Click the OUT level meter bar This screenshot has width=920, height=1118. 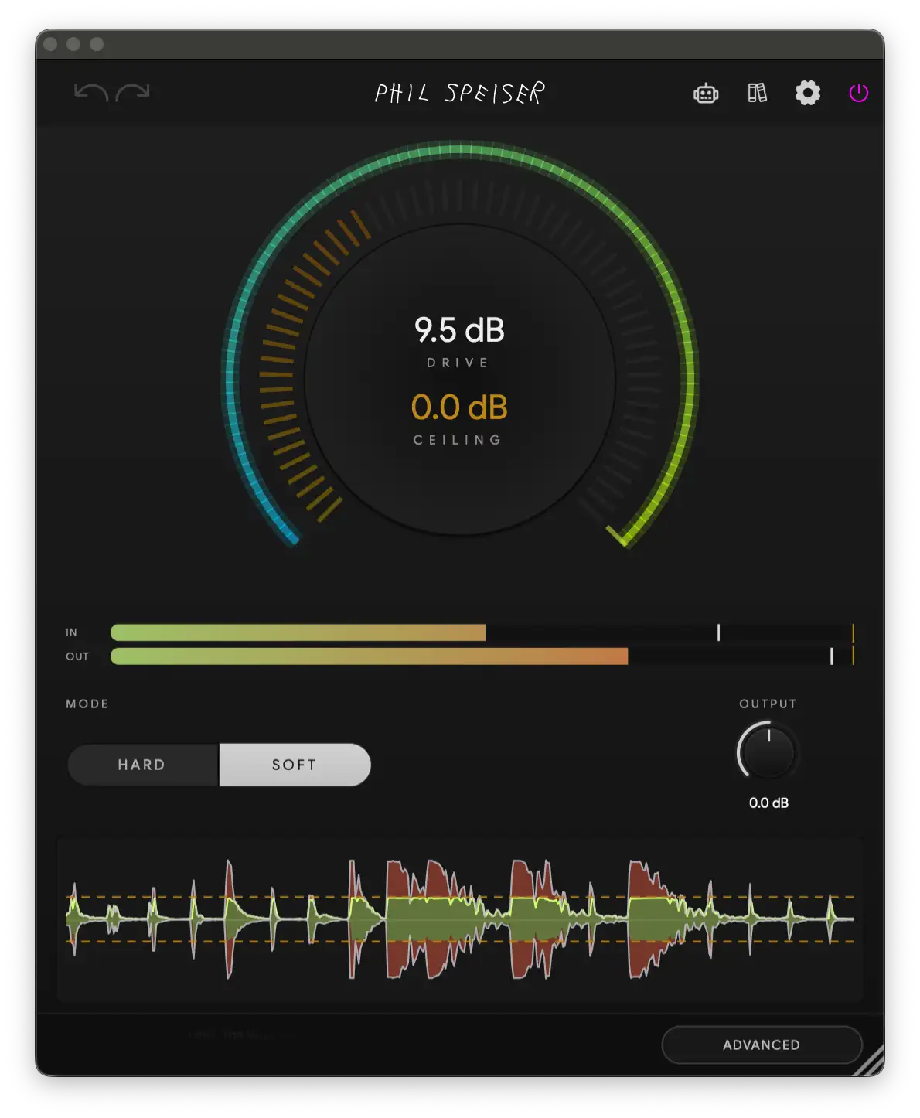pyautogui.click(x=481, y=656)
